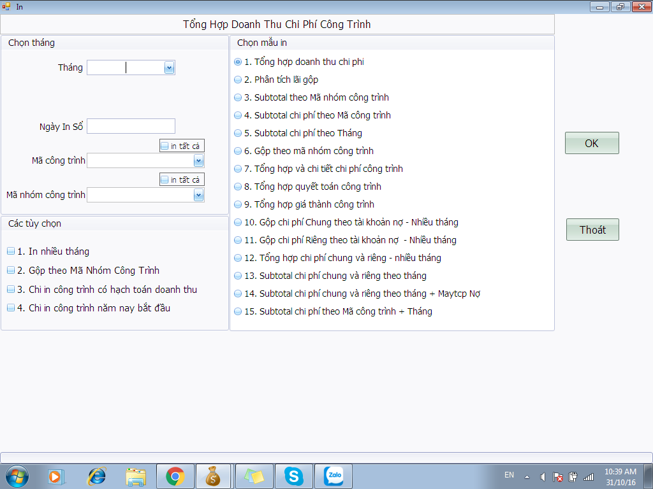Check 3. Chỉ in công trình có hạch toán doanh thu

[11, 290]
